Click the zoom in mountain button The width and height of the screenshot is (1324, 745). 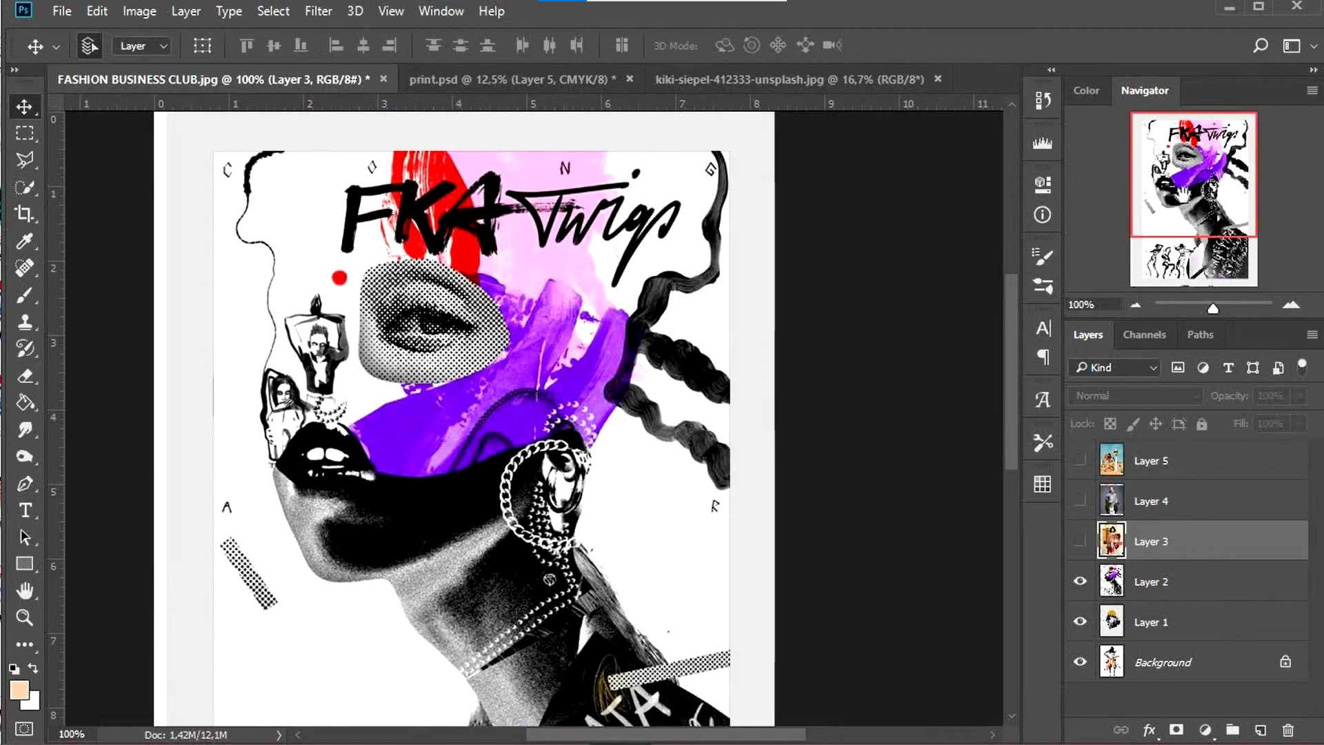pyautogui.click(x=1291, y=304)
